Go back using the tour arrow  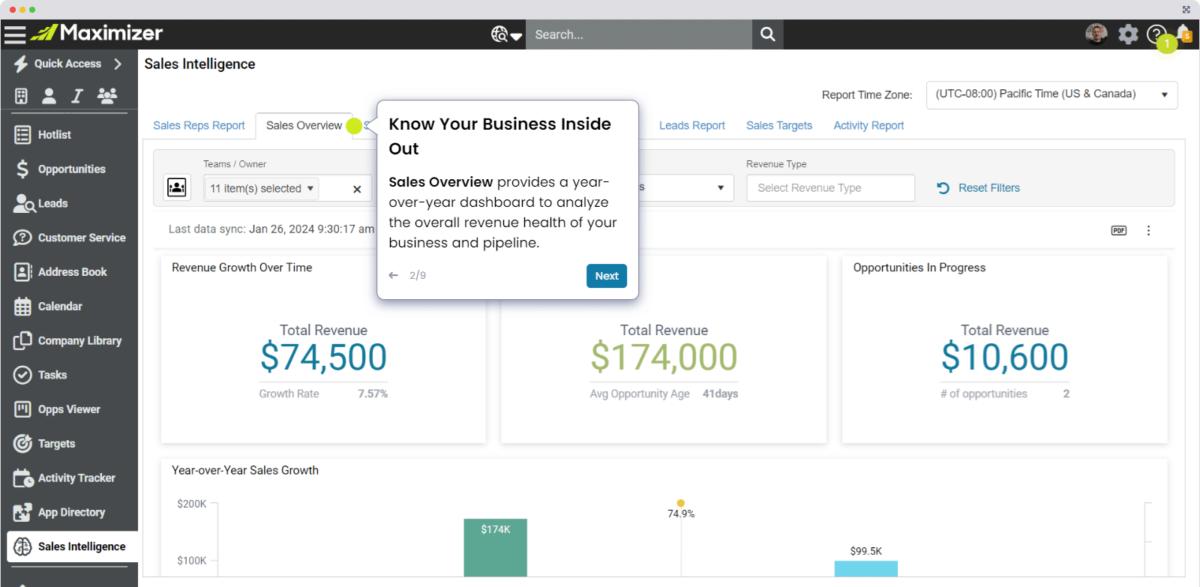tap(394, 275)
